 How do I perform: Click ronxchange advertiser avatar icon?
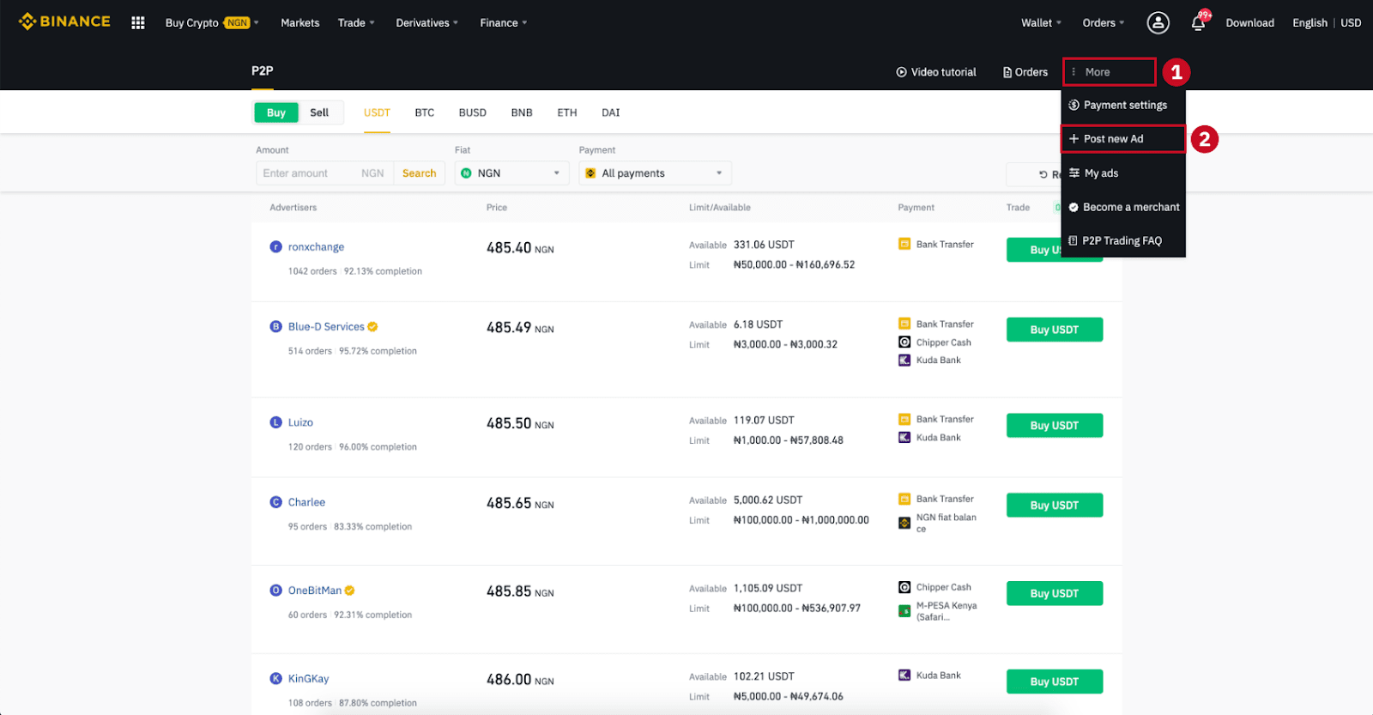click(275, 246)
